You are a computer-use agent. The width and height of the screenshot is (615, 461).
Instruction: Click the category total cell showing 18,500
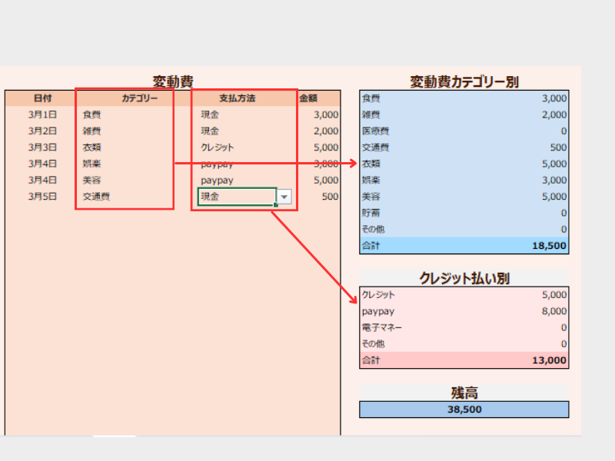[548, 246]
